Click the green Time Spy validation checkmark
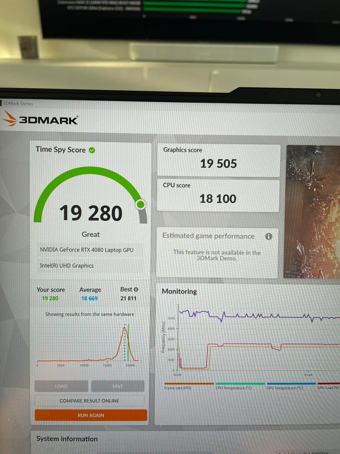The image size is (340, 454). 92,150
